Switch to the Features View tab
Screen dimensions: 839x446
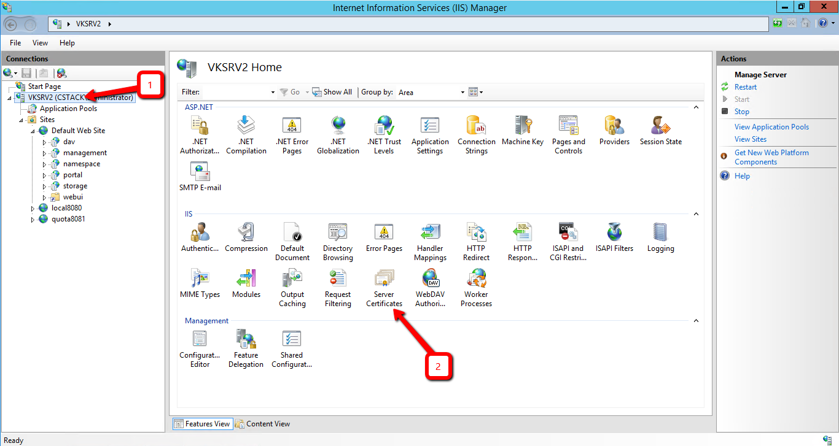[202, 423]
